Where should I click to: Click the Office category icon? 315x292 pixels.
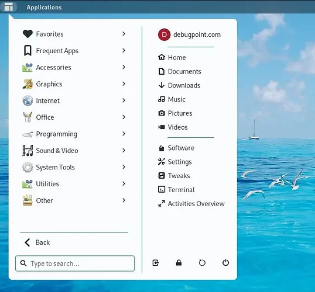point(28,117)
